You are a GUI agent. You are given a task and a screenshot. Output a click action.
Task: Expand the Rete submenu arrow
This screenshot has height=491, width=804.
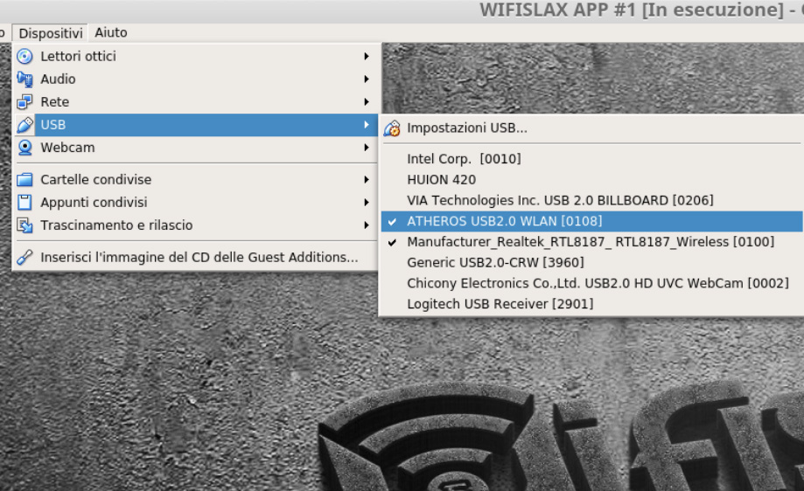point(366,102)
